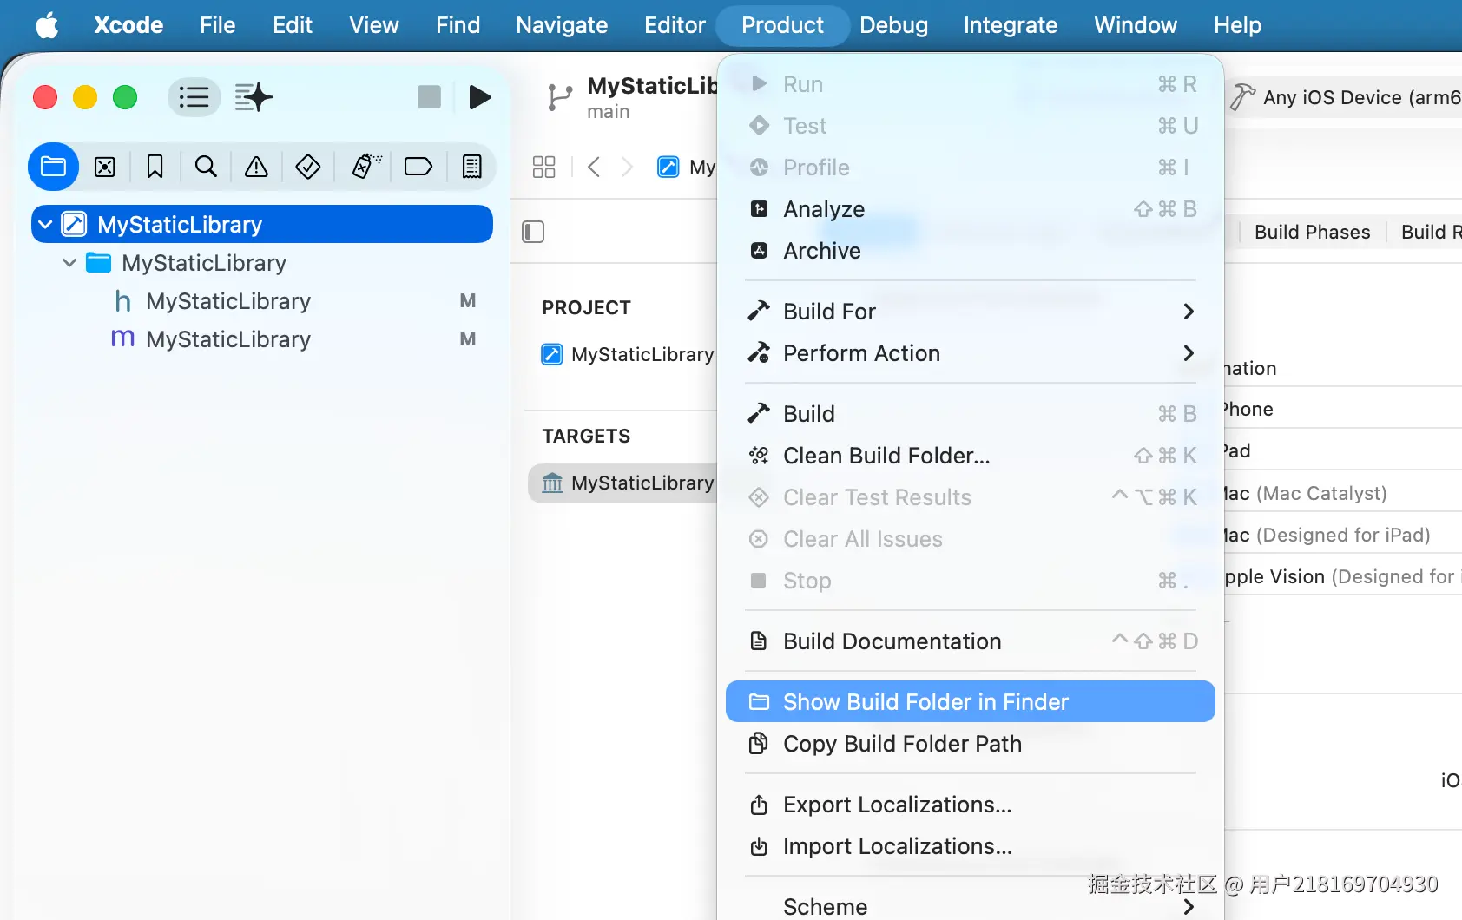The width and height of the screenshot is (1462, 920).
Task: Open the MyStaticLibrary header file
Action: click(228, 301)
